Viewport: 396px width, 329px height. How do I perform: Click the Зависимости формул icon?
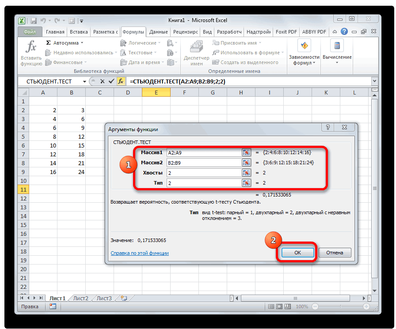[x=304, y=46]
